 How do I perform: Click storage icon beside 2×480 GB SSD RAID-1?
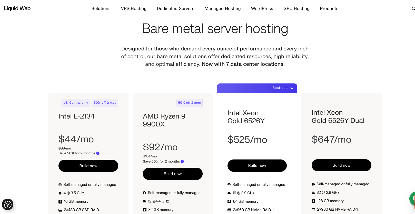[x=60, y=210]
